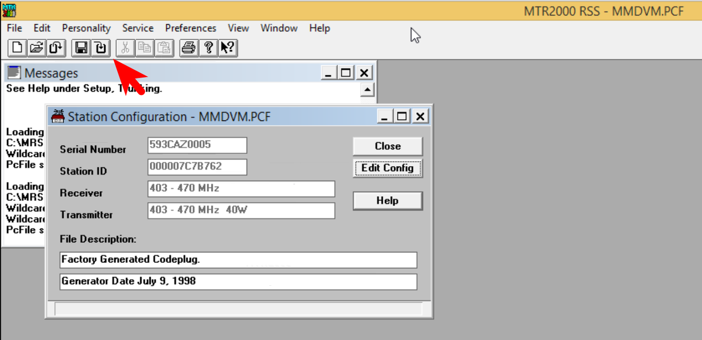Click the Messages scrollbar up arrow
This screenshot has width=702, height=340.
pyautogui.click(x=367, y=90)
